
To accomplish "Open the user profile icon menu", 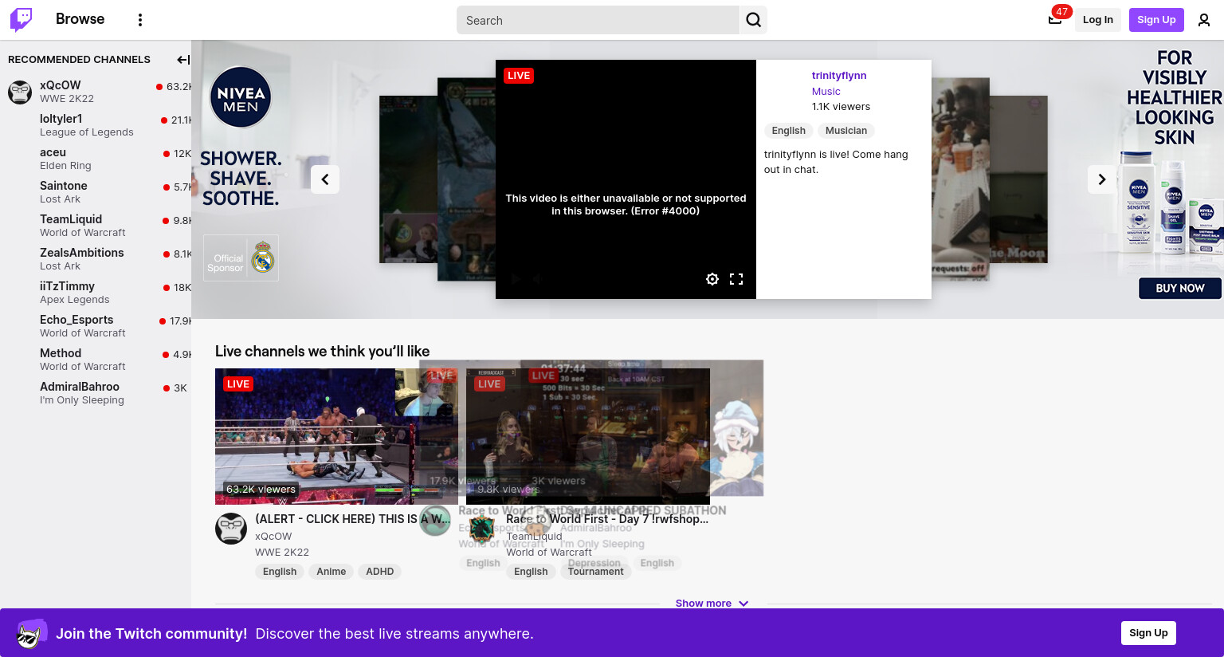I will [x=1204, y=20].
